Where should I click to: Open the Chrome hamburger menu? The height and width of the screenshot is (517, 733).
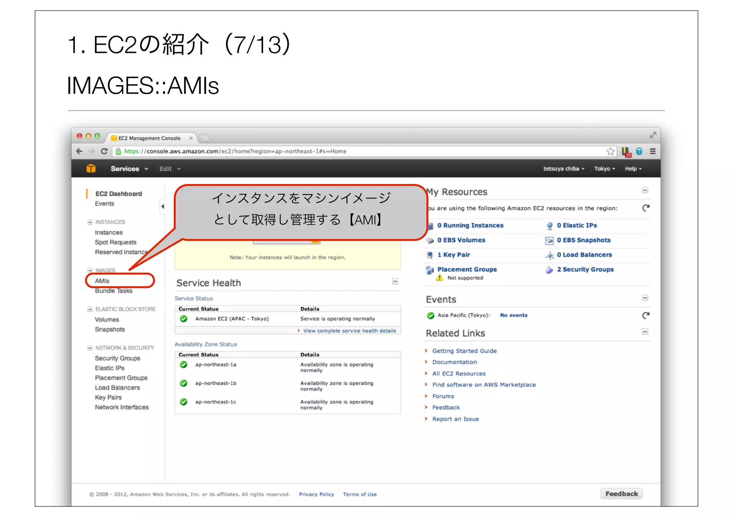[x=653, y=151]
